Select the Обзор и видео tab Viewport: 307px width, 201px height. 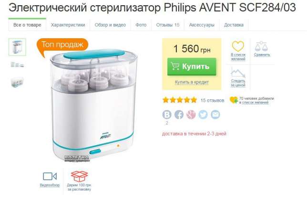(110, 25)
